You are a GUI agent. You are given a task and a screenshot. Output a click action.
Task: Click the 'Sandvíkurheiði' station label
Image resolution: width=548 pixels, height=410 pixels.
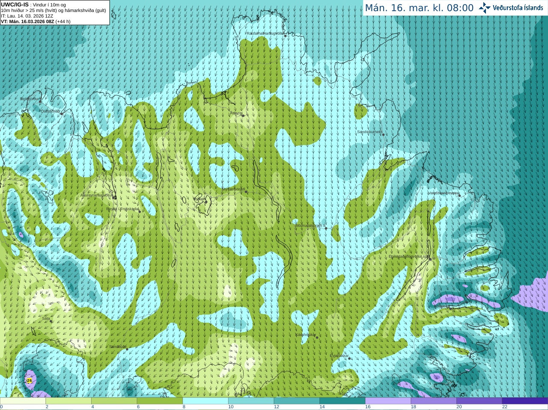coord(370,132)
